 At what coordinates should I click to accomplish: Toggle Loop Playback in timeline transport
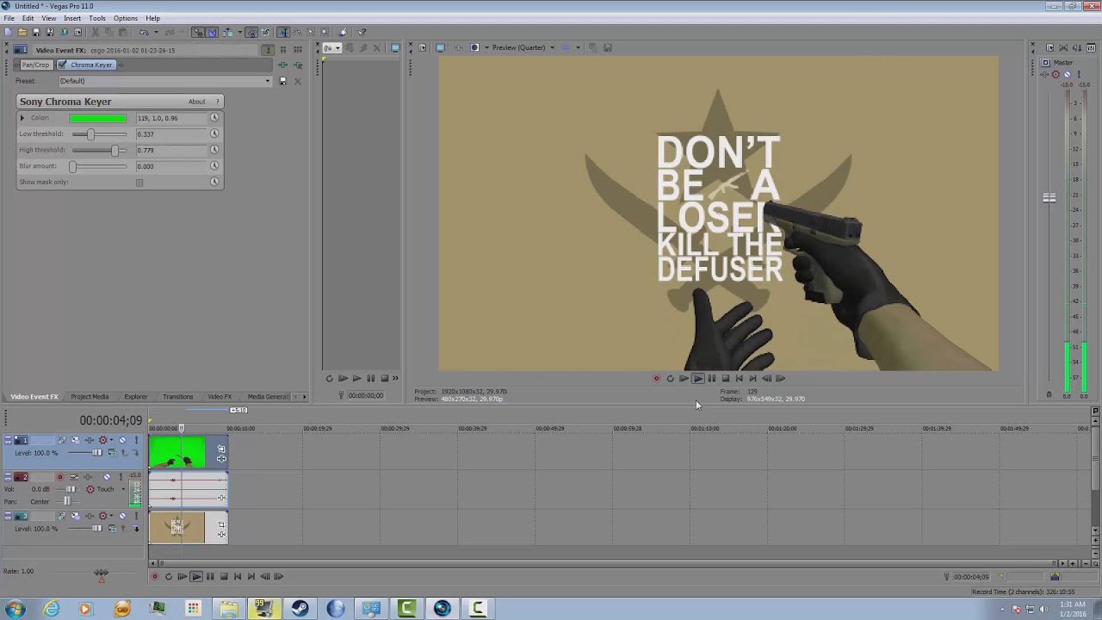[x=169, y=577]
